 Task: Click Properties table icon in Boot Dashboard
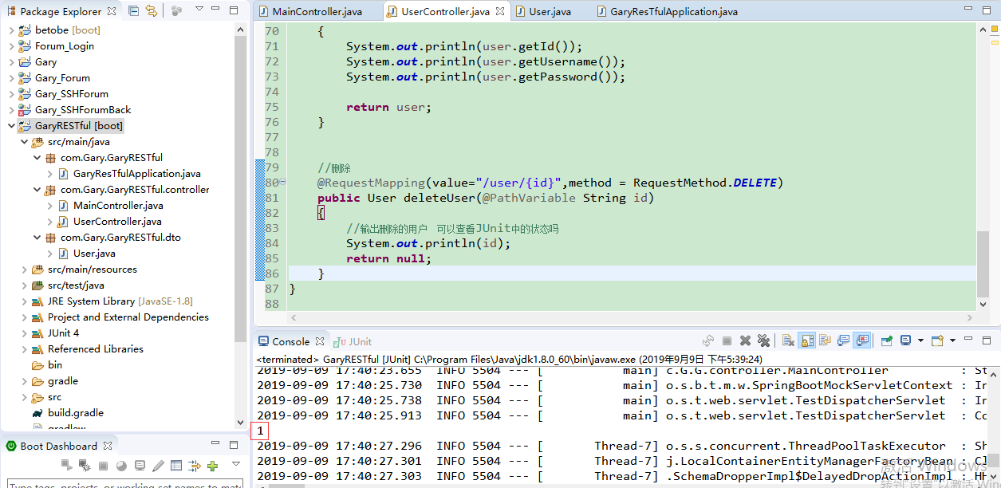coord(176,466)
